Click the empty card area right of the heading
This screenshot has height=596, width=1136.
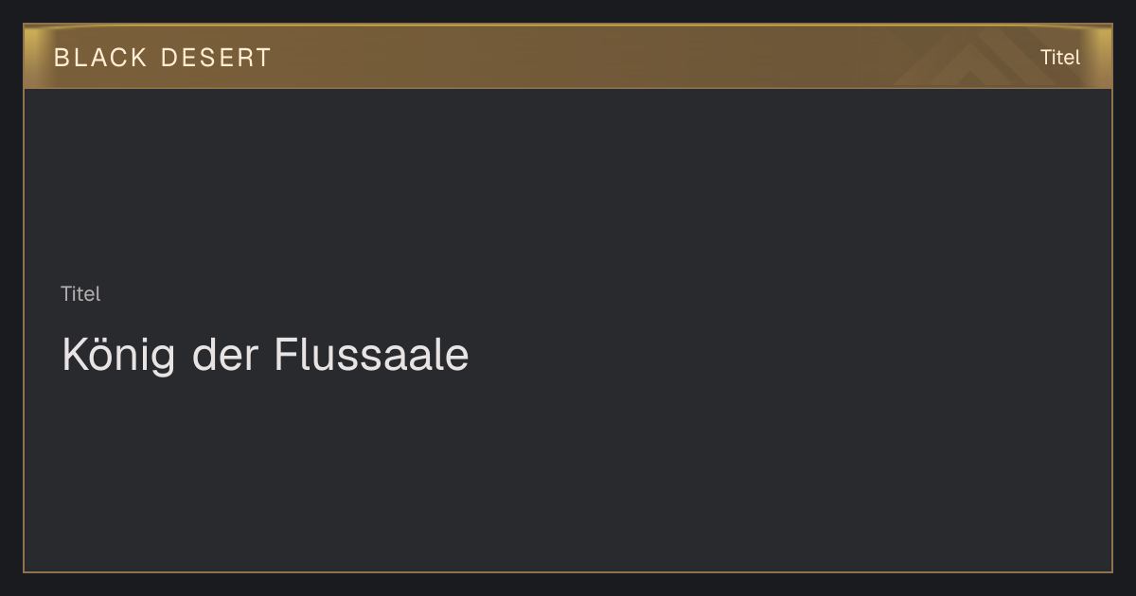[x=786, y=356]
